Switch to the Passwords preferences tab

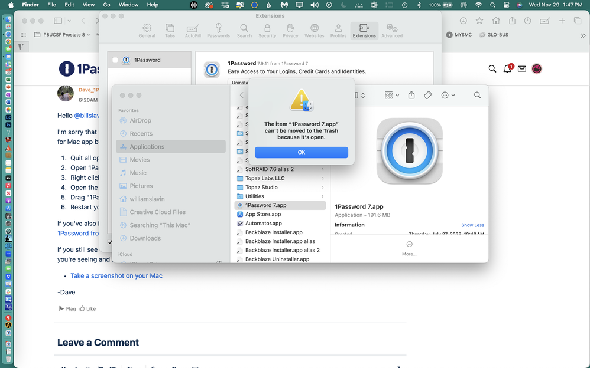[218, 31]
